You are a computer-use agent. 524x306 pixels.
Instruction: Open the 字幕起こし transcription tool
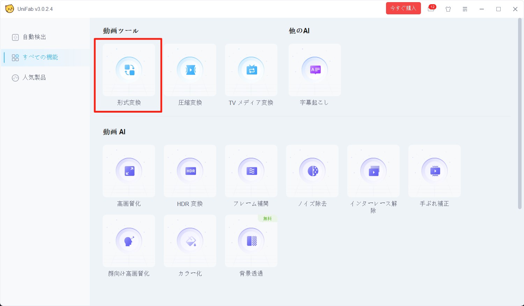pyautogui.click(x=315, y=70)
